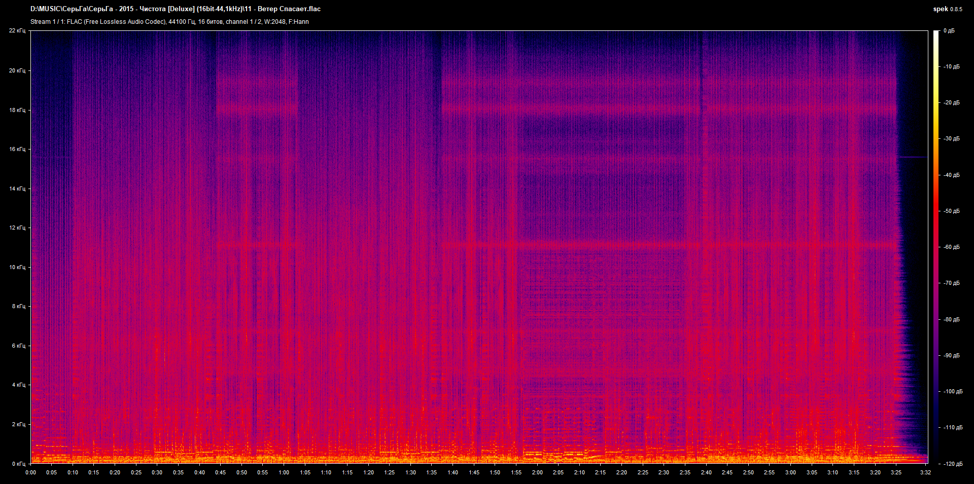The height and width of the screenshot is (484, 974).
Task: Click the 16 кГц frequency axis label
Action: (x=17, y=149)
